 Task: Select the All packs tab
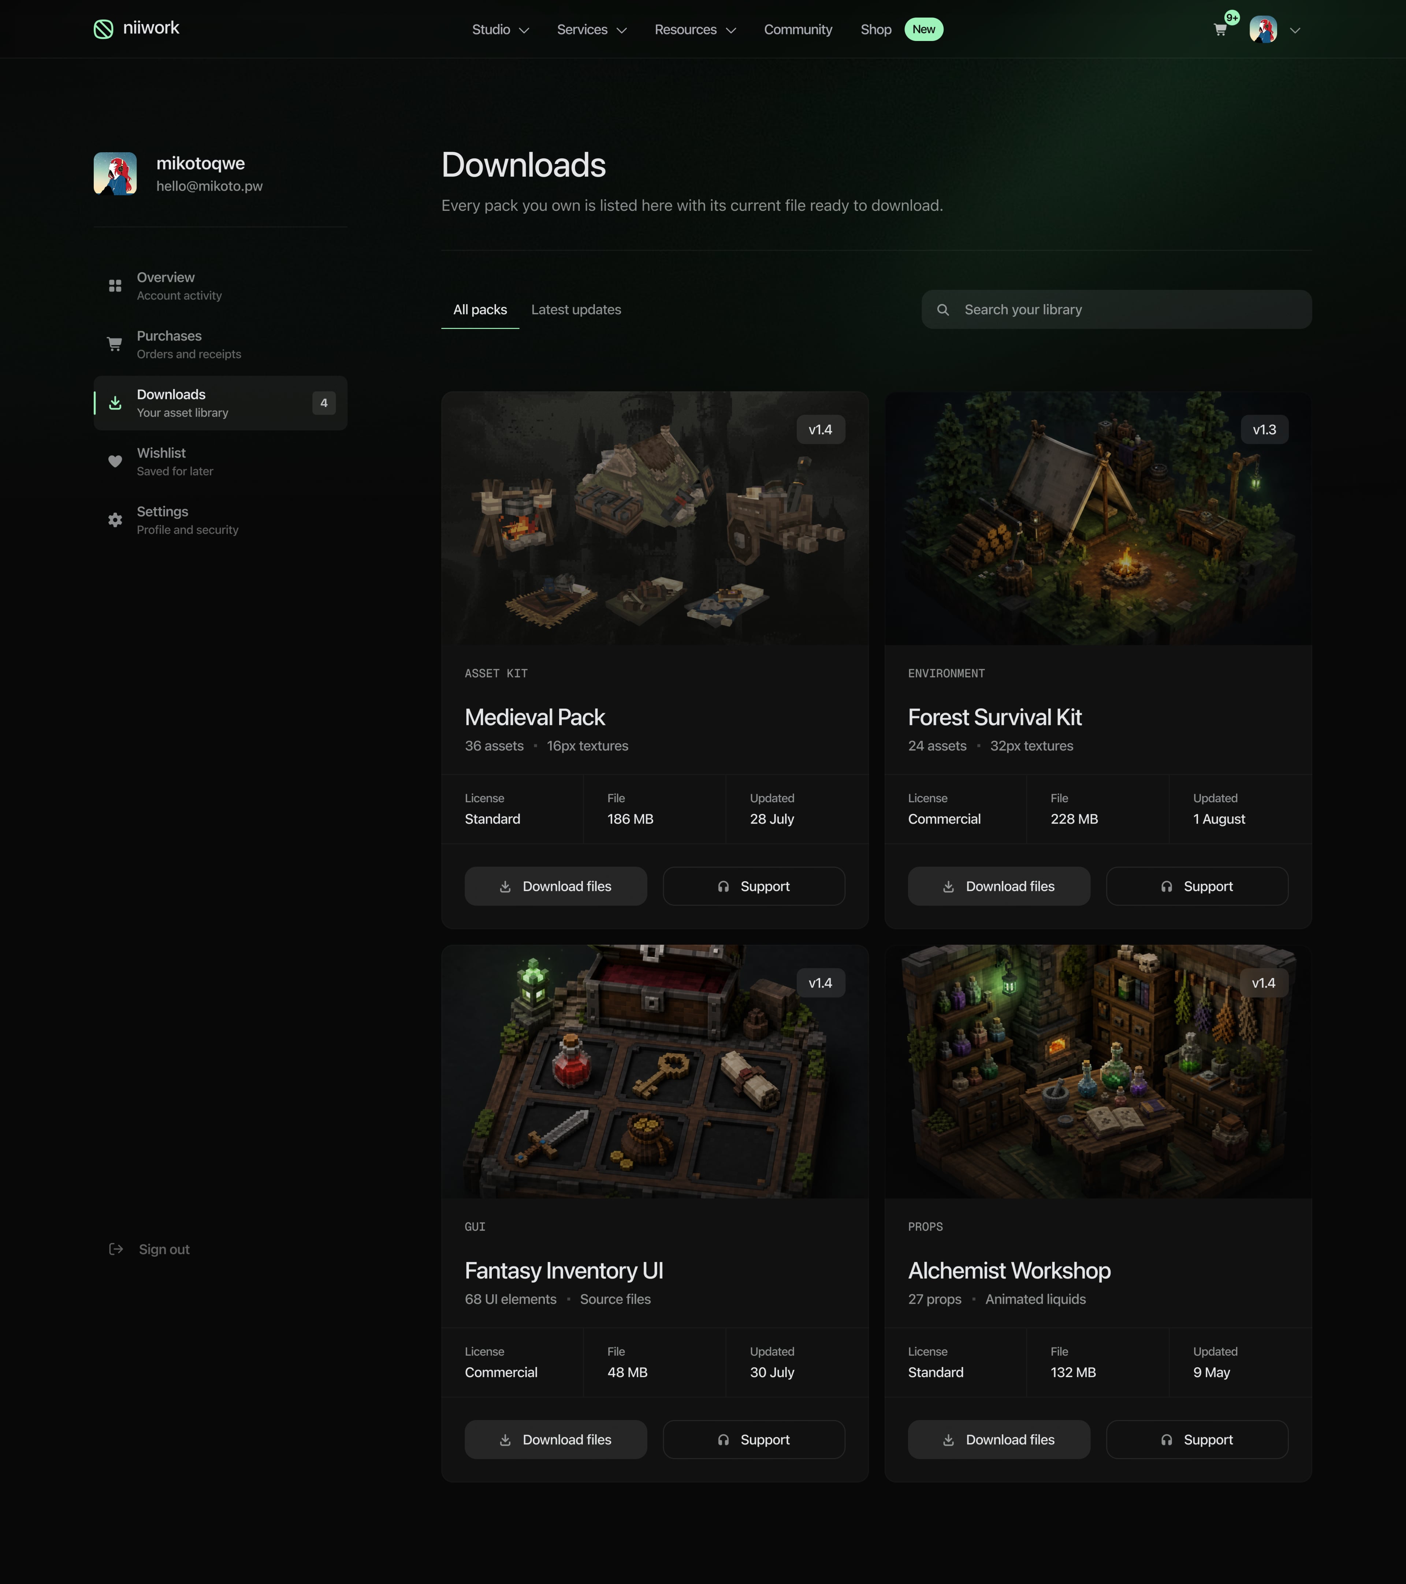pyautogui.click(x=480, y=310)
